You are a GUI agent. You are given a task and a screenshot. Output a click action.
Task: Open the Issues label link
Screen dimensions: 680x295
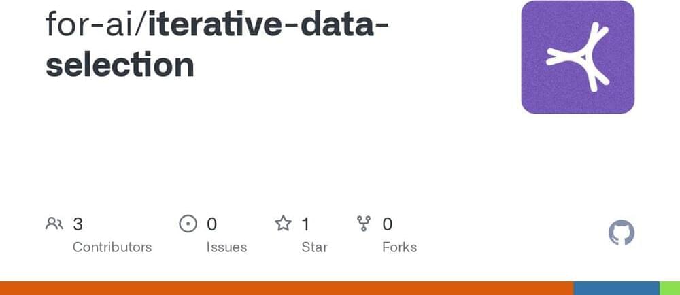pos(226,247)
